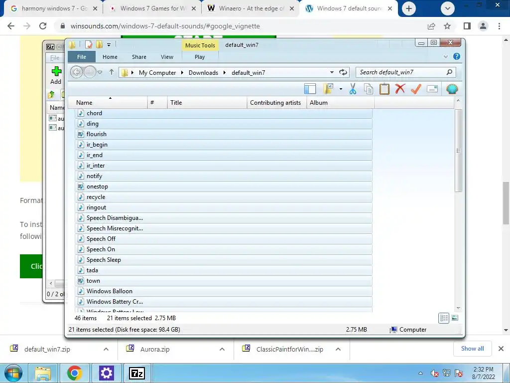Open Chrome tab search dropdown
Screen dimensions: 510x383
coord(447,8)
